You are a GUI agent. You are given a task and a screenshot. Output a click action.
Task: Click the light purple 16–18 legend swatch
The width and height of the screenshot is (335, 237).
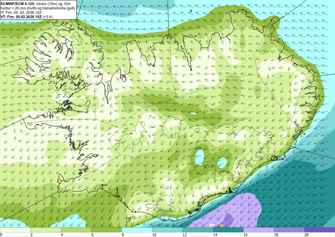click(259, 230)
